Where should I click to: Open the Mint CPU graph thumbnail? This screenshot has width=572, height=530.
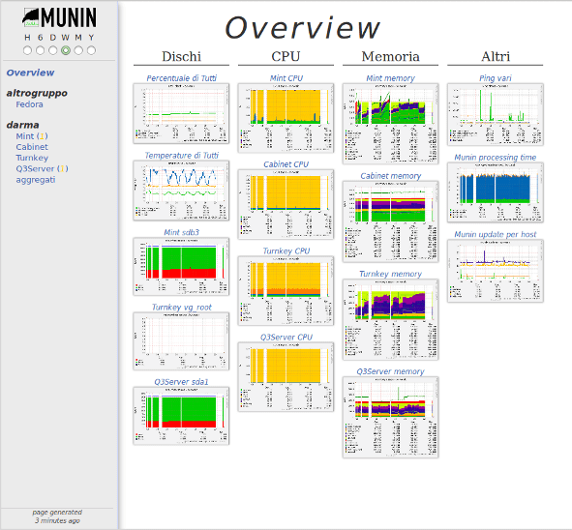pos(286,118)
